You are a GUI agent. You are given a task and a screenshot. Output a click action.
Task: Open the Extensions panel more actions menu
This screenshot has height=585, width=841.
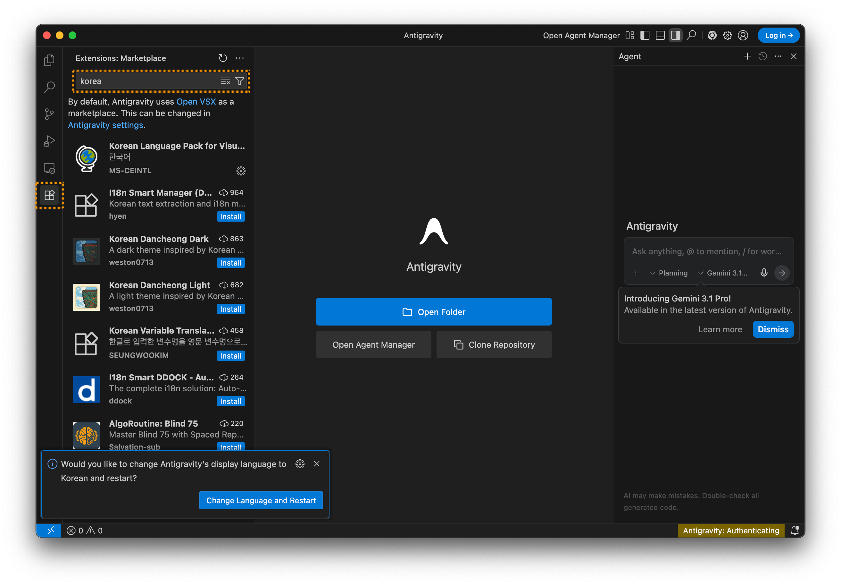coord(239,58)
